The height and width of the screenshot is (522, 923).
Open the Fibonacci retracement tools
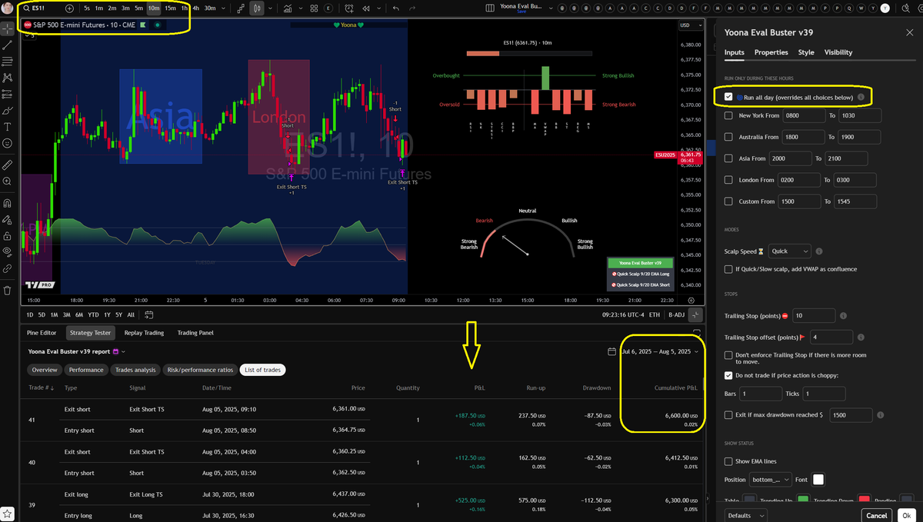(x=7, y=62)
